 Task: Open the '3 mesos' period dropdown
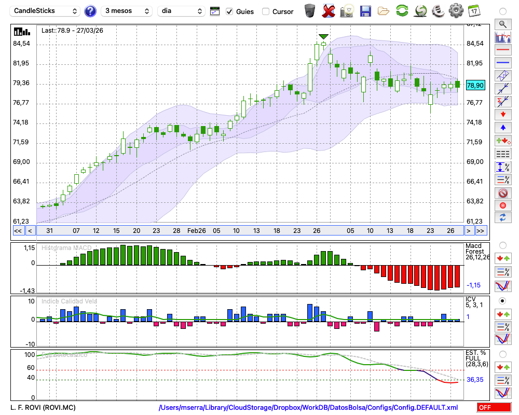point(127,11)
